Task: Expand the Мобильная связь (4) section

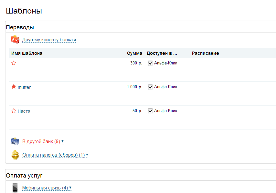Action: [47, 188]
